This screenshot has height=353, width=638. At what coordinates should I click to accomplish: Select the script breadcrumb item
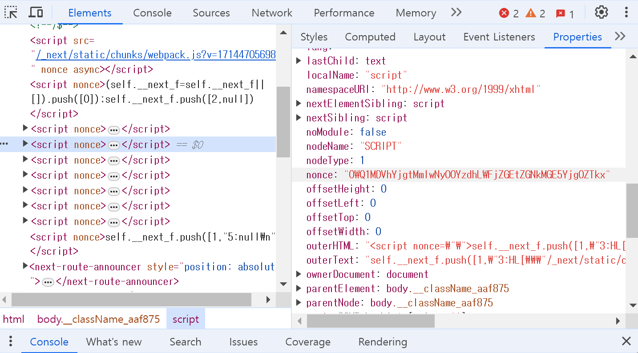tap(186, 319)
